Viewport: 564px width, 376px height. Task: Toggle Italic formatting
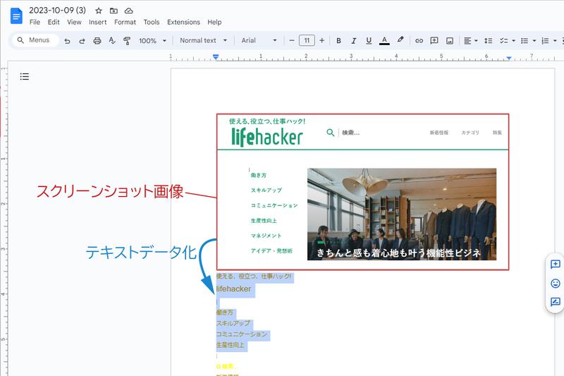click(354, 41)
